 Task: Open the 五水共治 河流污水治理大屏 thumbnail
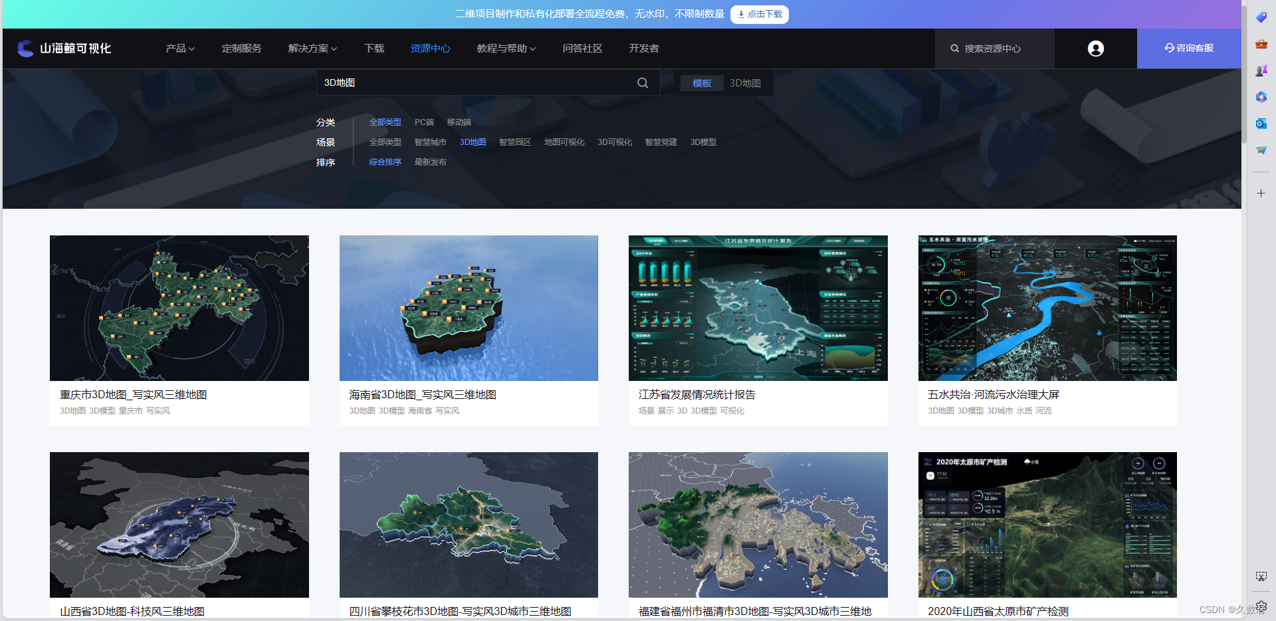coord(1047,308)
